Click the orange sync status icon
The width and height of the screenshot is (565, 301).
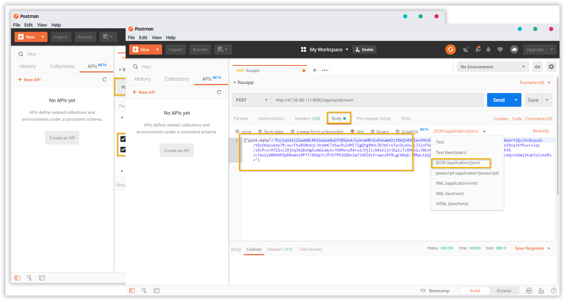(x=450, y=50)
